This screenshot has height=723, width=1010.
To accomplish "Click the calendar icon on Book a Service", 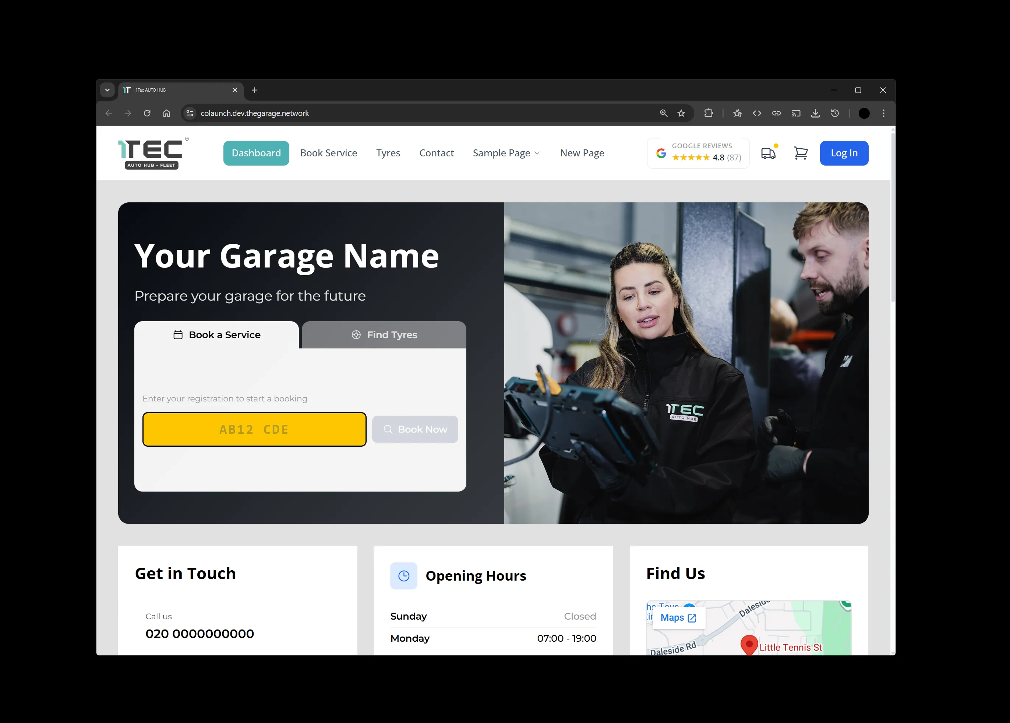I will (x=178, y=334).
